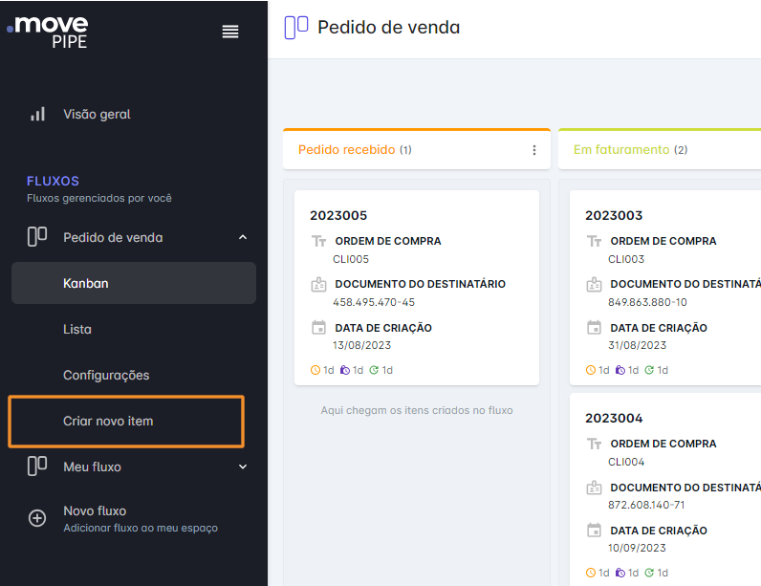Viewport: 761px width, 586px height.
Task: Click the orange clock icon on card 2023005
Action: [315, 370]
